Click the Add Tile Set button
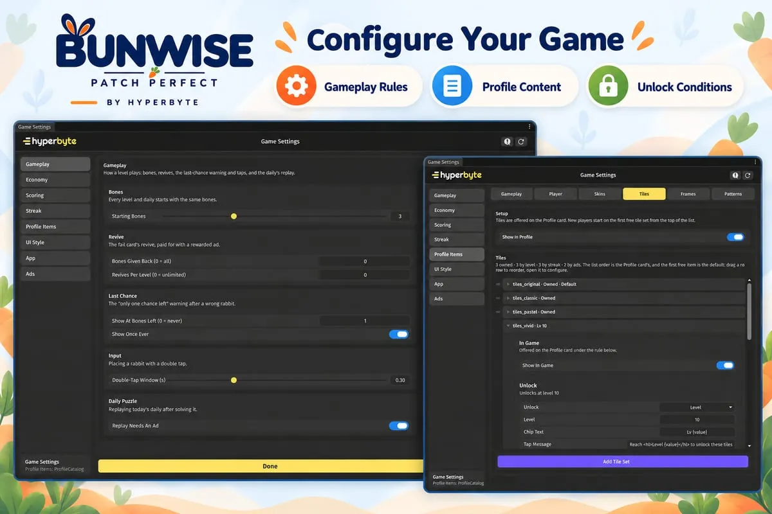 click(623, 461)
